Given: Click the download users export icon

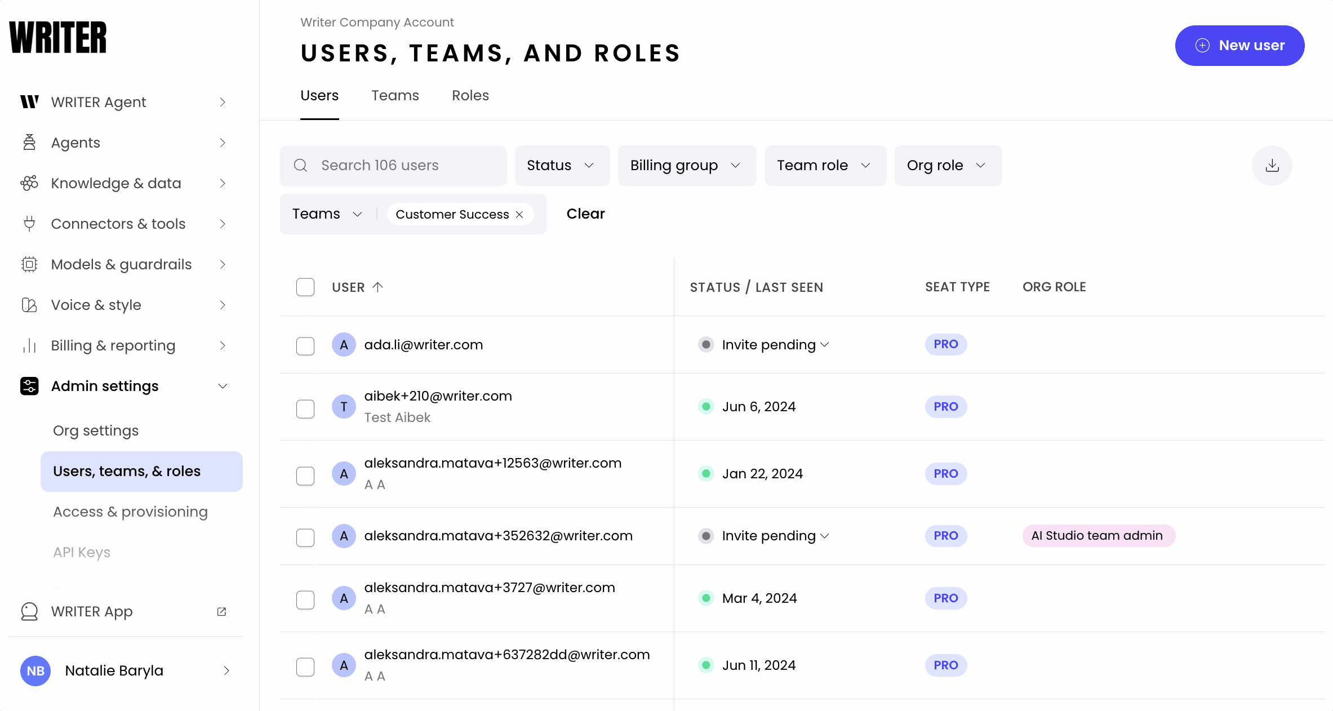Looking at the screenshot, I should point(1272,166).
